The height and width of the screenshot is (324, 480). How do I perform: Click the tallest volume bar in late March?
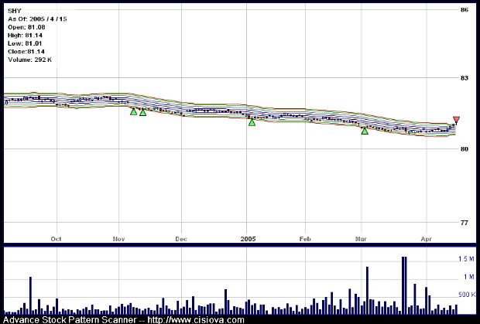pyautogui.click(x=404, y=285)
